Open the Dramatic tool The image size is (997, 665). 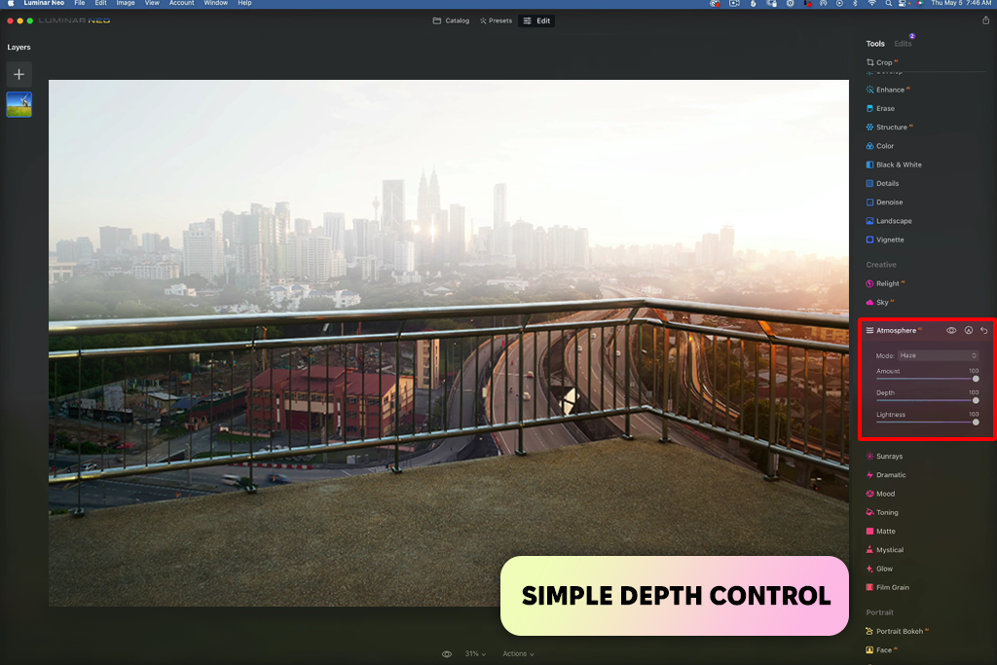[886, 475]
